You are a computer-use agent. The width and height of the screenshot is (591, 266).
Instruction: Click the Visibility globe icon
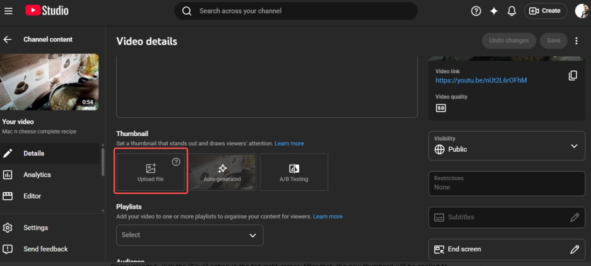[439, 149]
